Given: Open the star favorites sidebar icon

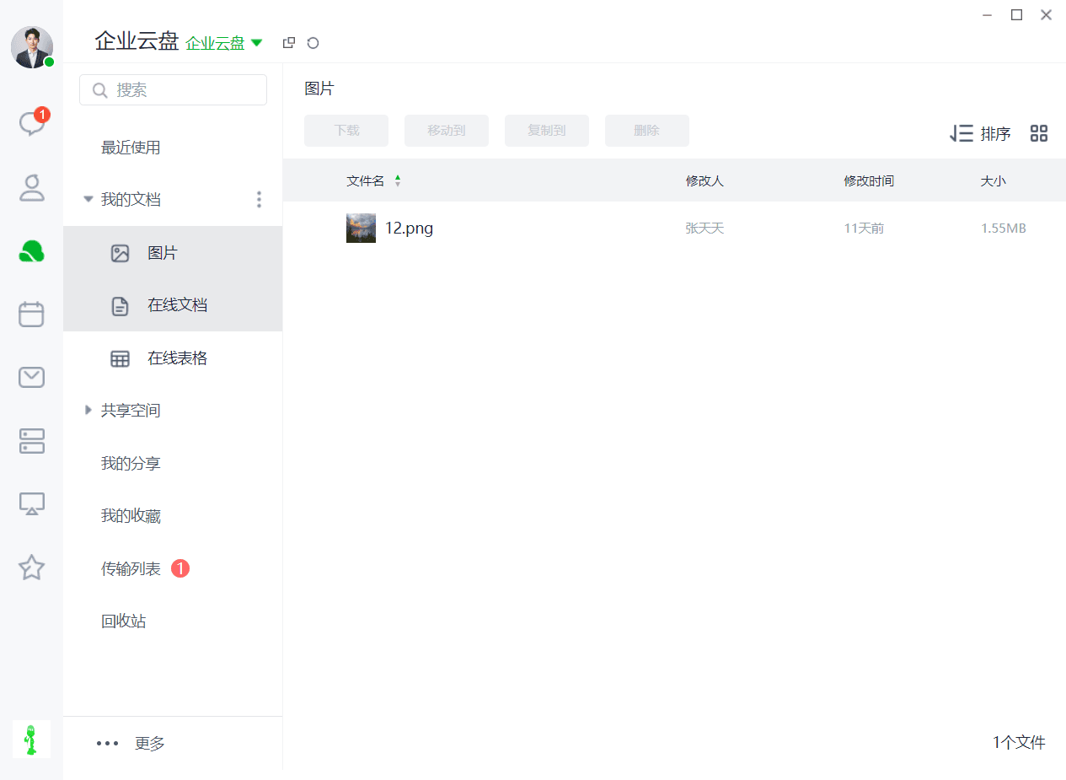Looking at the screenshot, I should point(32,567).
